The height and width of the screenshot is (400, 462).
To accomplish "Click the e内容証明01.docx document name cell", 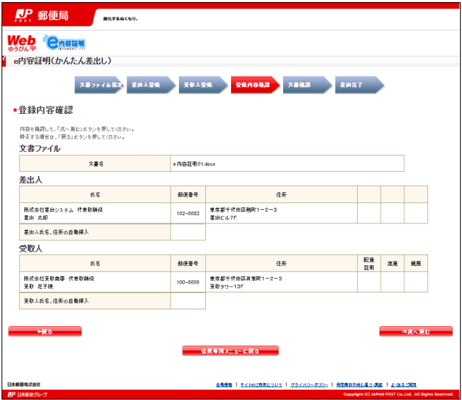I will pyautogui.click(x=287, y=164).
